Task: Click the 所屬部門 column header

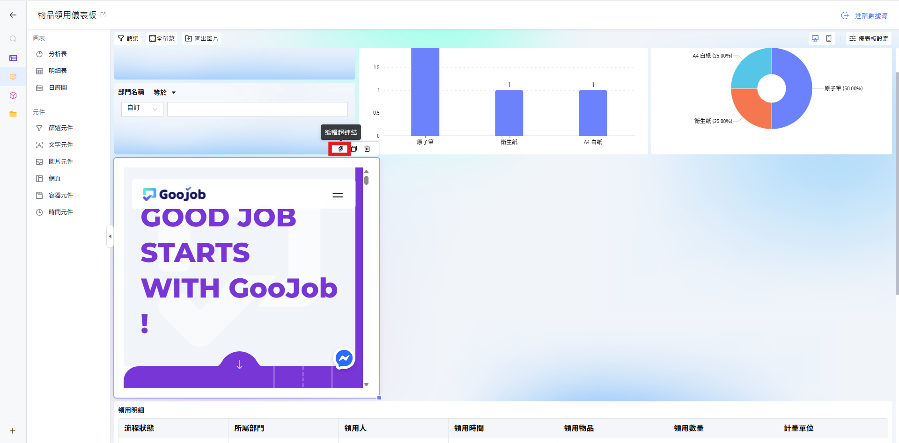Action: click(283, 428)
